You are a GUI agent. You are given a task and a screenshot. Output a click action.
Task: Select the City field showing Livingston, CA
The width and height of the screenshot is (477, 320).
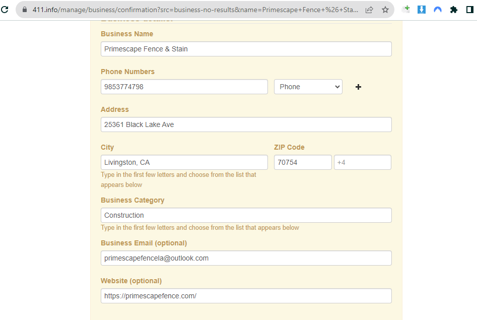point(184,162)
